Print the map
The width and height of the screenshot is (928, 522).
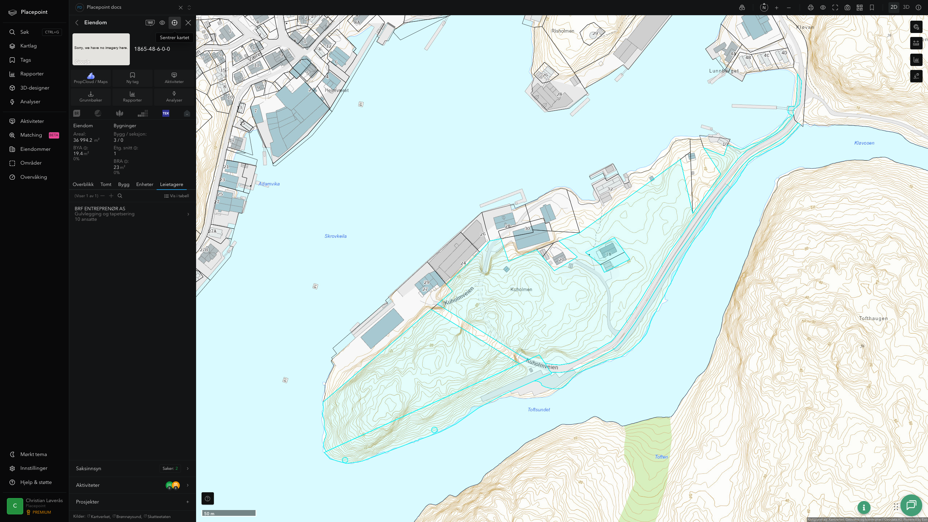(x=811, y=7)
